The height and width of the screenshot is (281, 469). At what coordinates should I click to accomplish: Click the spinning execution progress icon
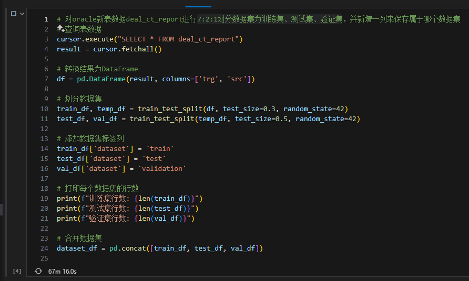coord(38,271)
